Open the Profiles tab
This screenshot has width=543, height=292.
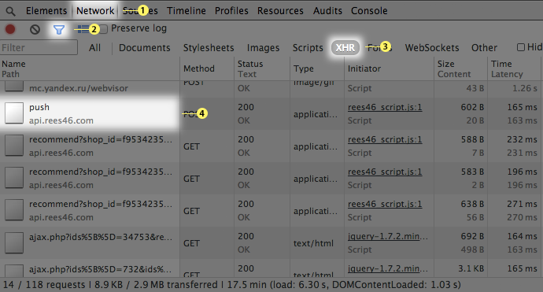pos(231,11)
